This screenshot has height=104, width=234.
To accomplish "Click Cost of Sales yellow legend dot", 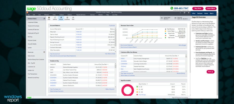I will pos(165,31).
